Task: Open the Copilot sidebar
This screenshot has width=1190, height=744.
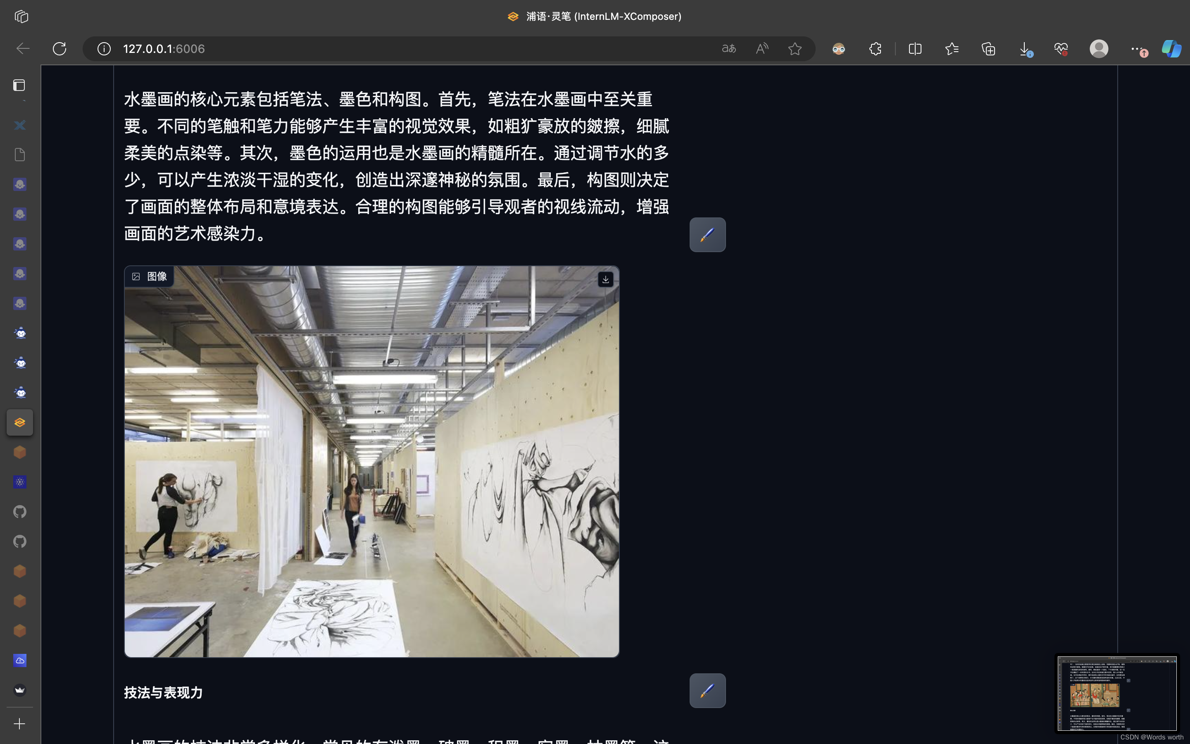Action: tap(1171, 49)
